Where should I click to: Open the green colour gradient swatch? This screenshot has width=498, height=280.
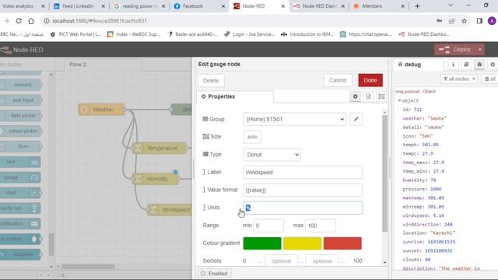point(262,243)
